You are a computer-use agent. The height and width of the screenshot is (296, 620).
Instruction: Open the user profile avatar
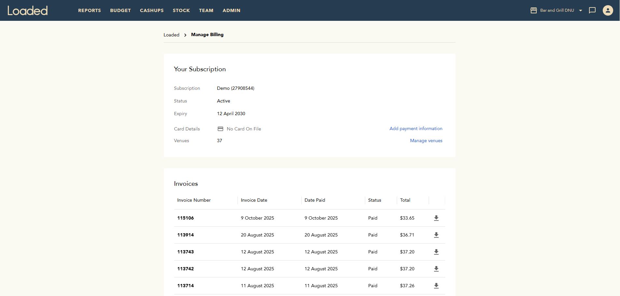pos(608,10)
